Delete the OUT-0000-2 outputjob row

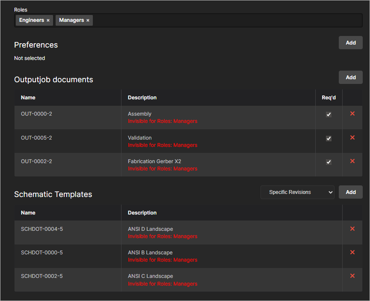pos(352,114)
